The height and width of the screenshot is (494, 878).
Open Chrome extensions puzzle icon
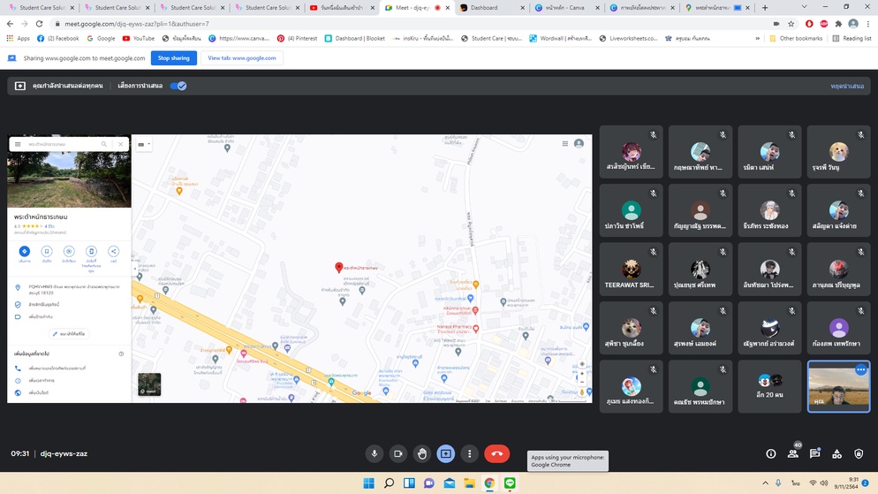pyautogui.click(x=838, y=24)
